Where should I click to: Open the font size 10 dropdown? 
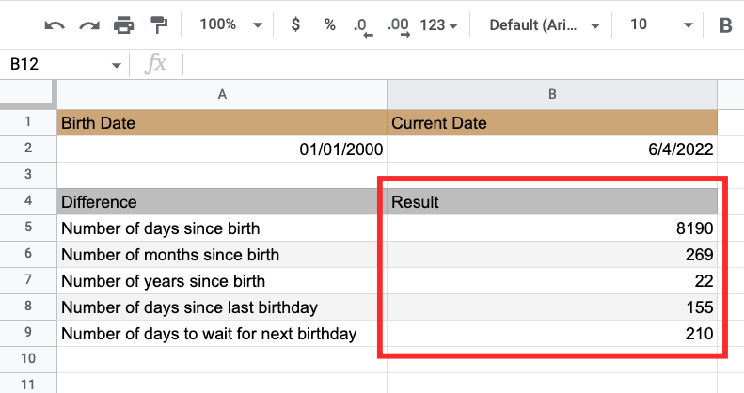pos(662,25)
